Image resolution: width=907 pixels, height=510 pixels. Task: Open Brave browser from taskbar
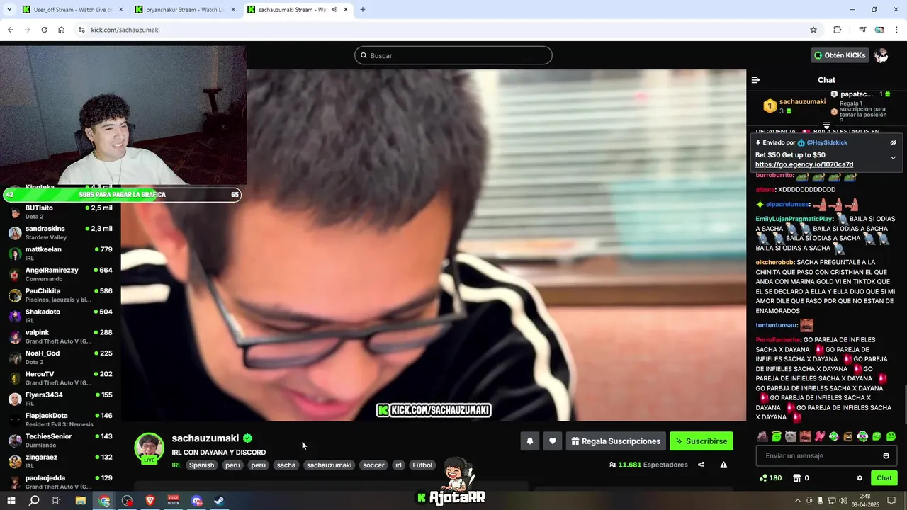[x=150, y=501]
